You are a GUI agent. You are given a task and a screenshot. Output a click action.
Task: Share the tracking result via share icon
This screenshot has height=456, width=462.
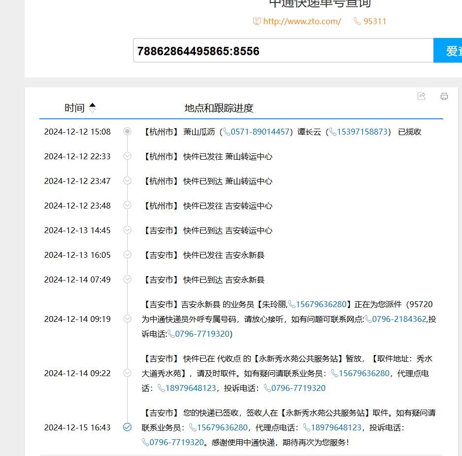click(422, 96)
